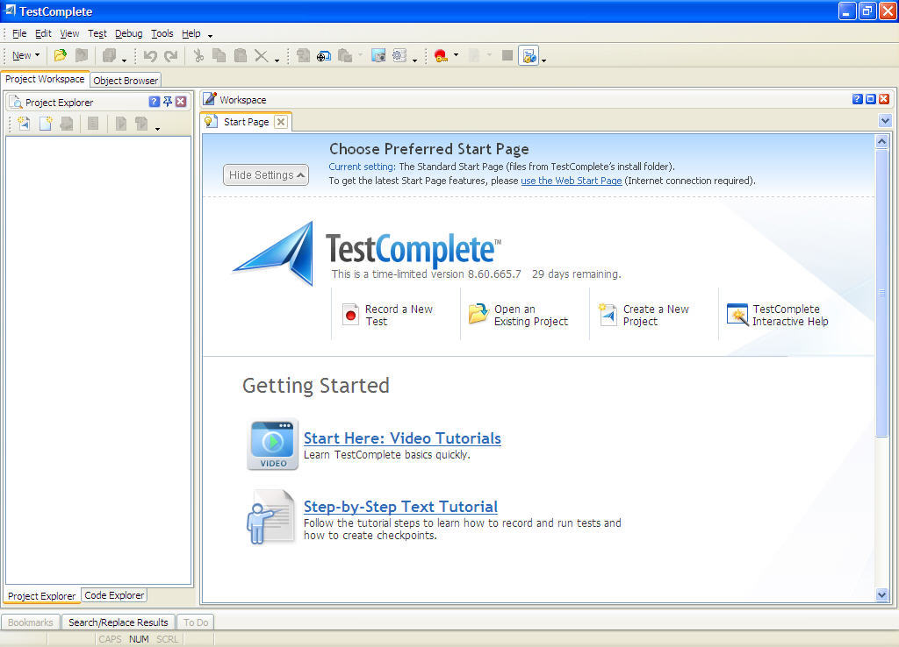Click the Cut scissors toolbar icon
The width and height of the screenshot is (899, 647).
point(198,55)
